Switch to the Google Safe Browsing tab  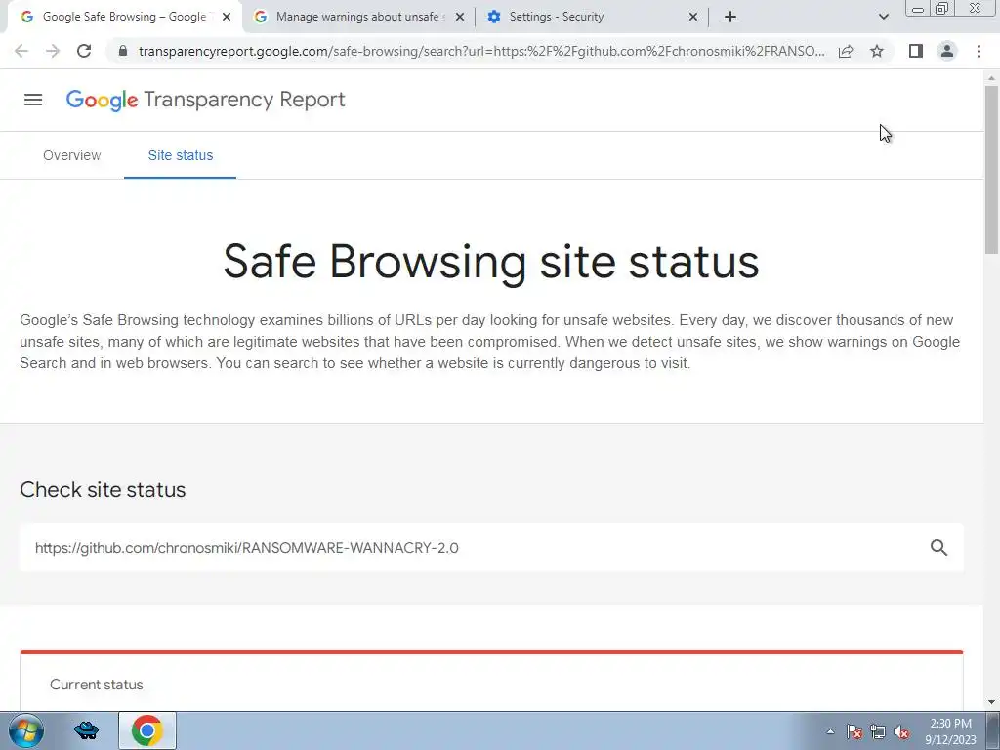point(125,18)
